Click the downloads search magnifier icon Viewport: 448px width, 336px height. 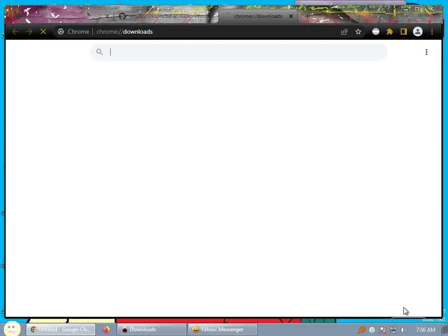(x=99, y=52)
